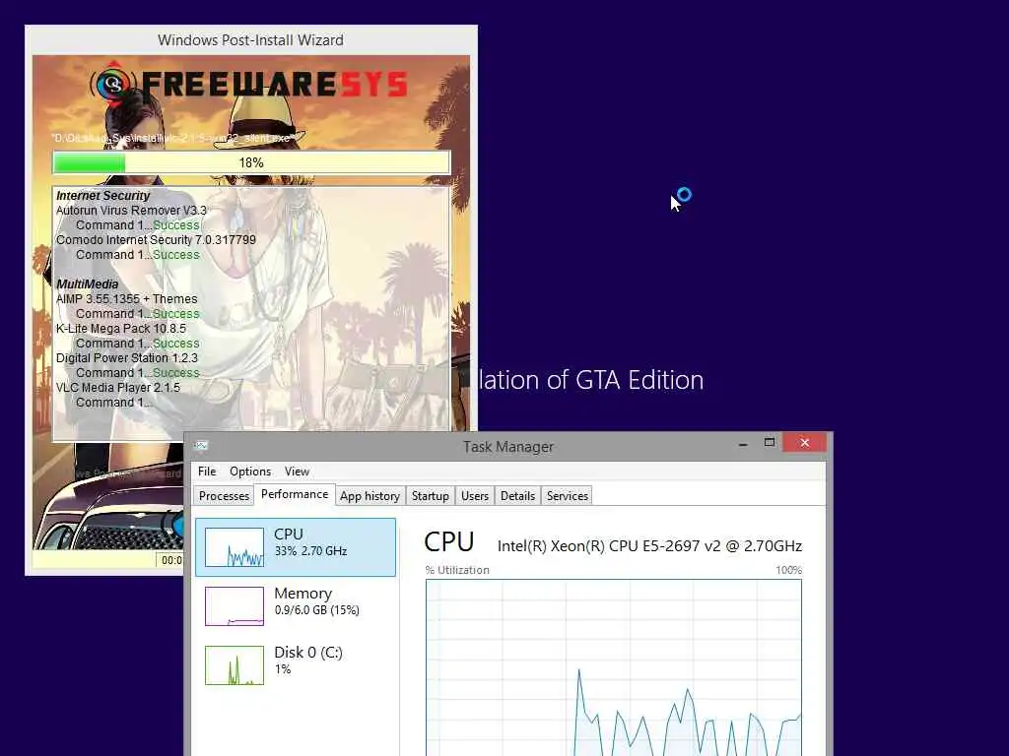The width and height of the screenshot is (1009, 756).
Task: Click the installer file path text in wizard
Action: [173, 138]
